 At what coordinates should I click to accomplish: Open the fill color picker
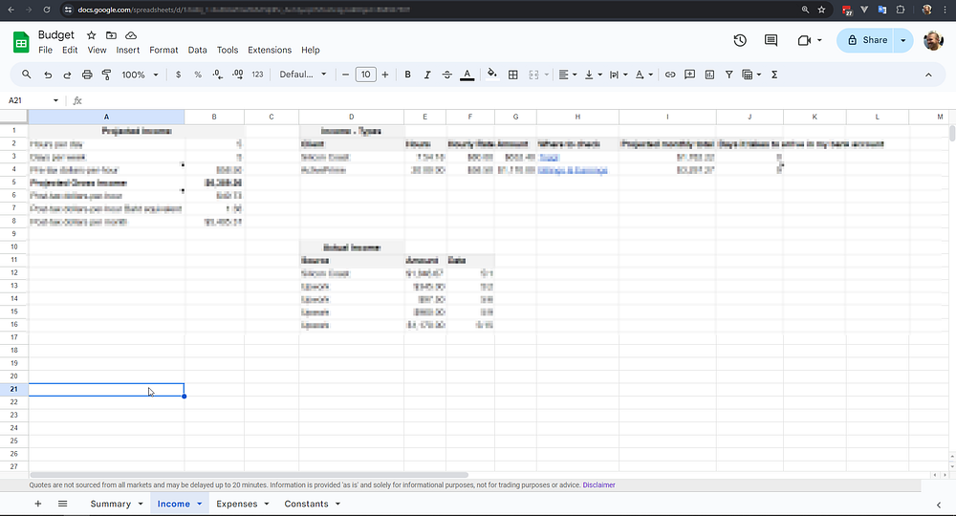pyautogui.click(x=492, y=75)
